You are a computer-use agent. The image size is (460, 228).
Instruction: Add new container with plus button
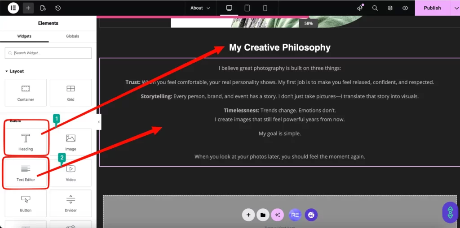click(x=248, y=215)
